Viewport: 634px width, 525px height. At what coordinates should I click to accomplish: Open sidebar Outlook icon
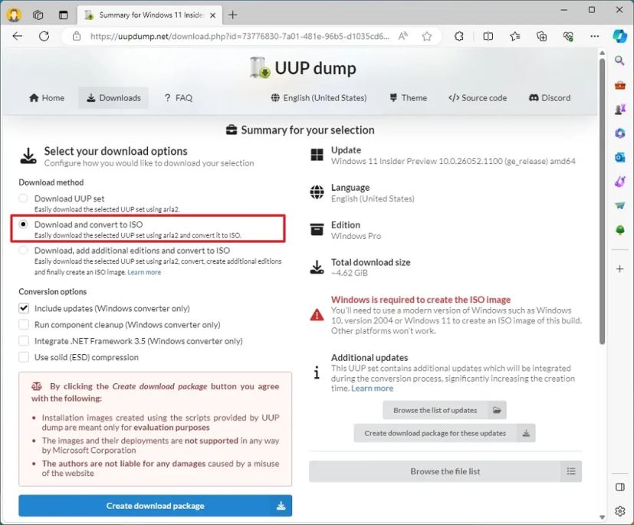click(x=620, y=157)
